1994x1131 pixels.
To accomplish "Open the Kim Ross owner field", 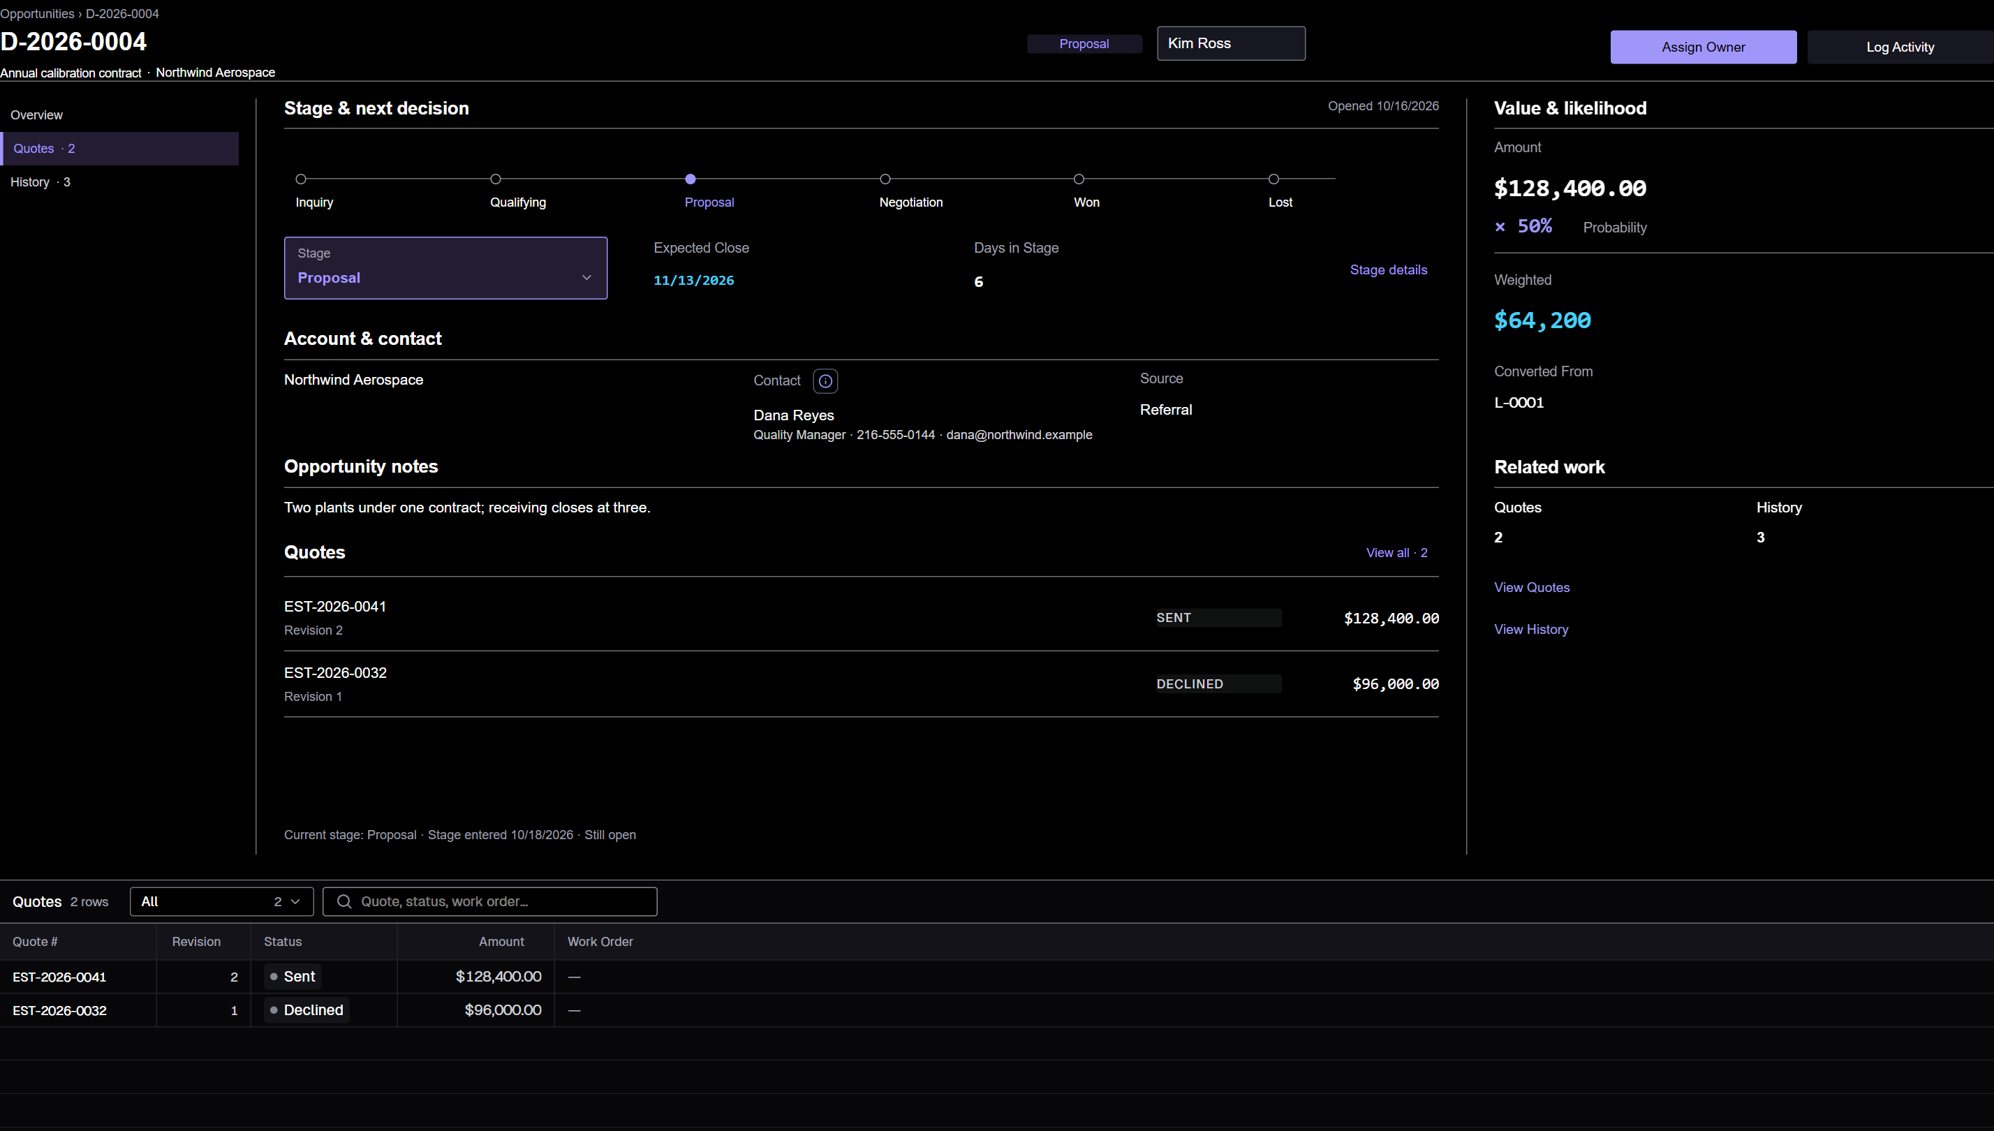I will tap(1231, 43).
